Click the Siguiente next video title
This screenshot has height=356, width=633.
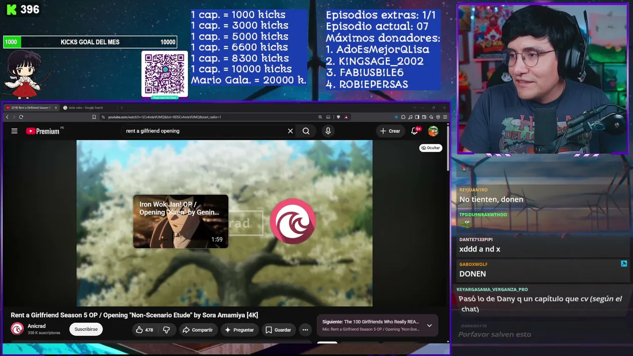[370, 322]
